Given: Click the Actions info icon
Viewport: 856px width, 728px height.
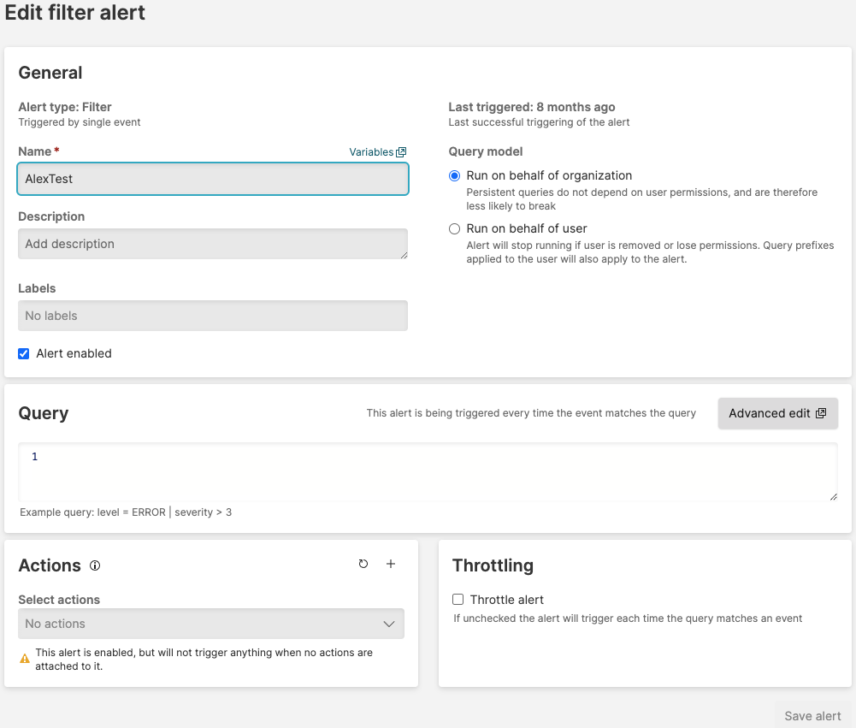Looking at the screenshot, I should 95,565.
